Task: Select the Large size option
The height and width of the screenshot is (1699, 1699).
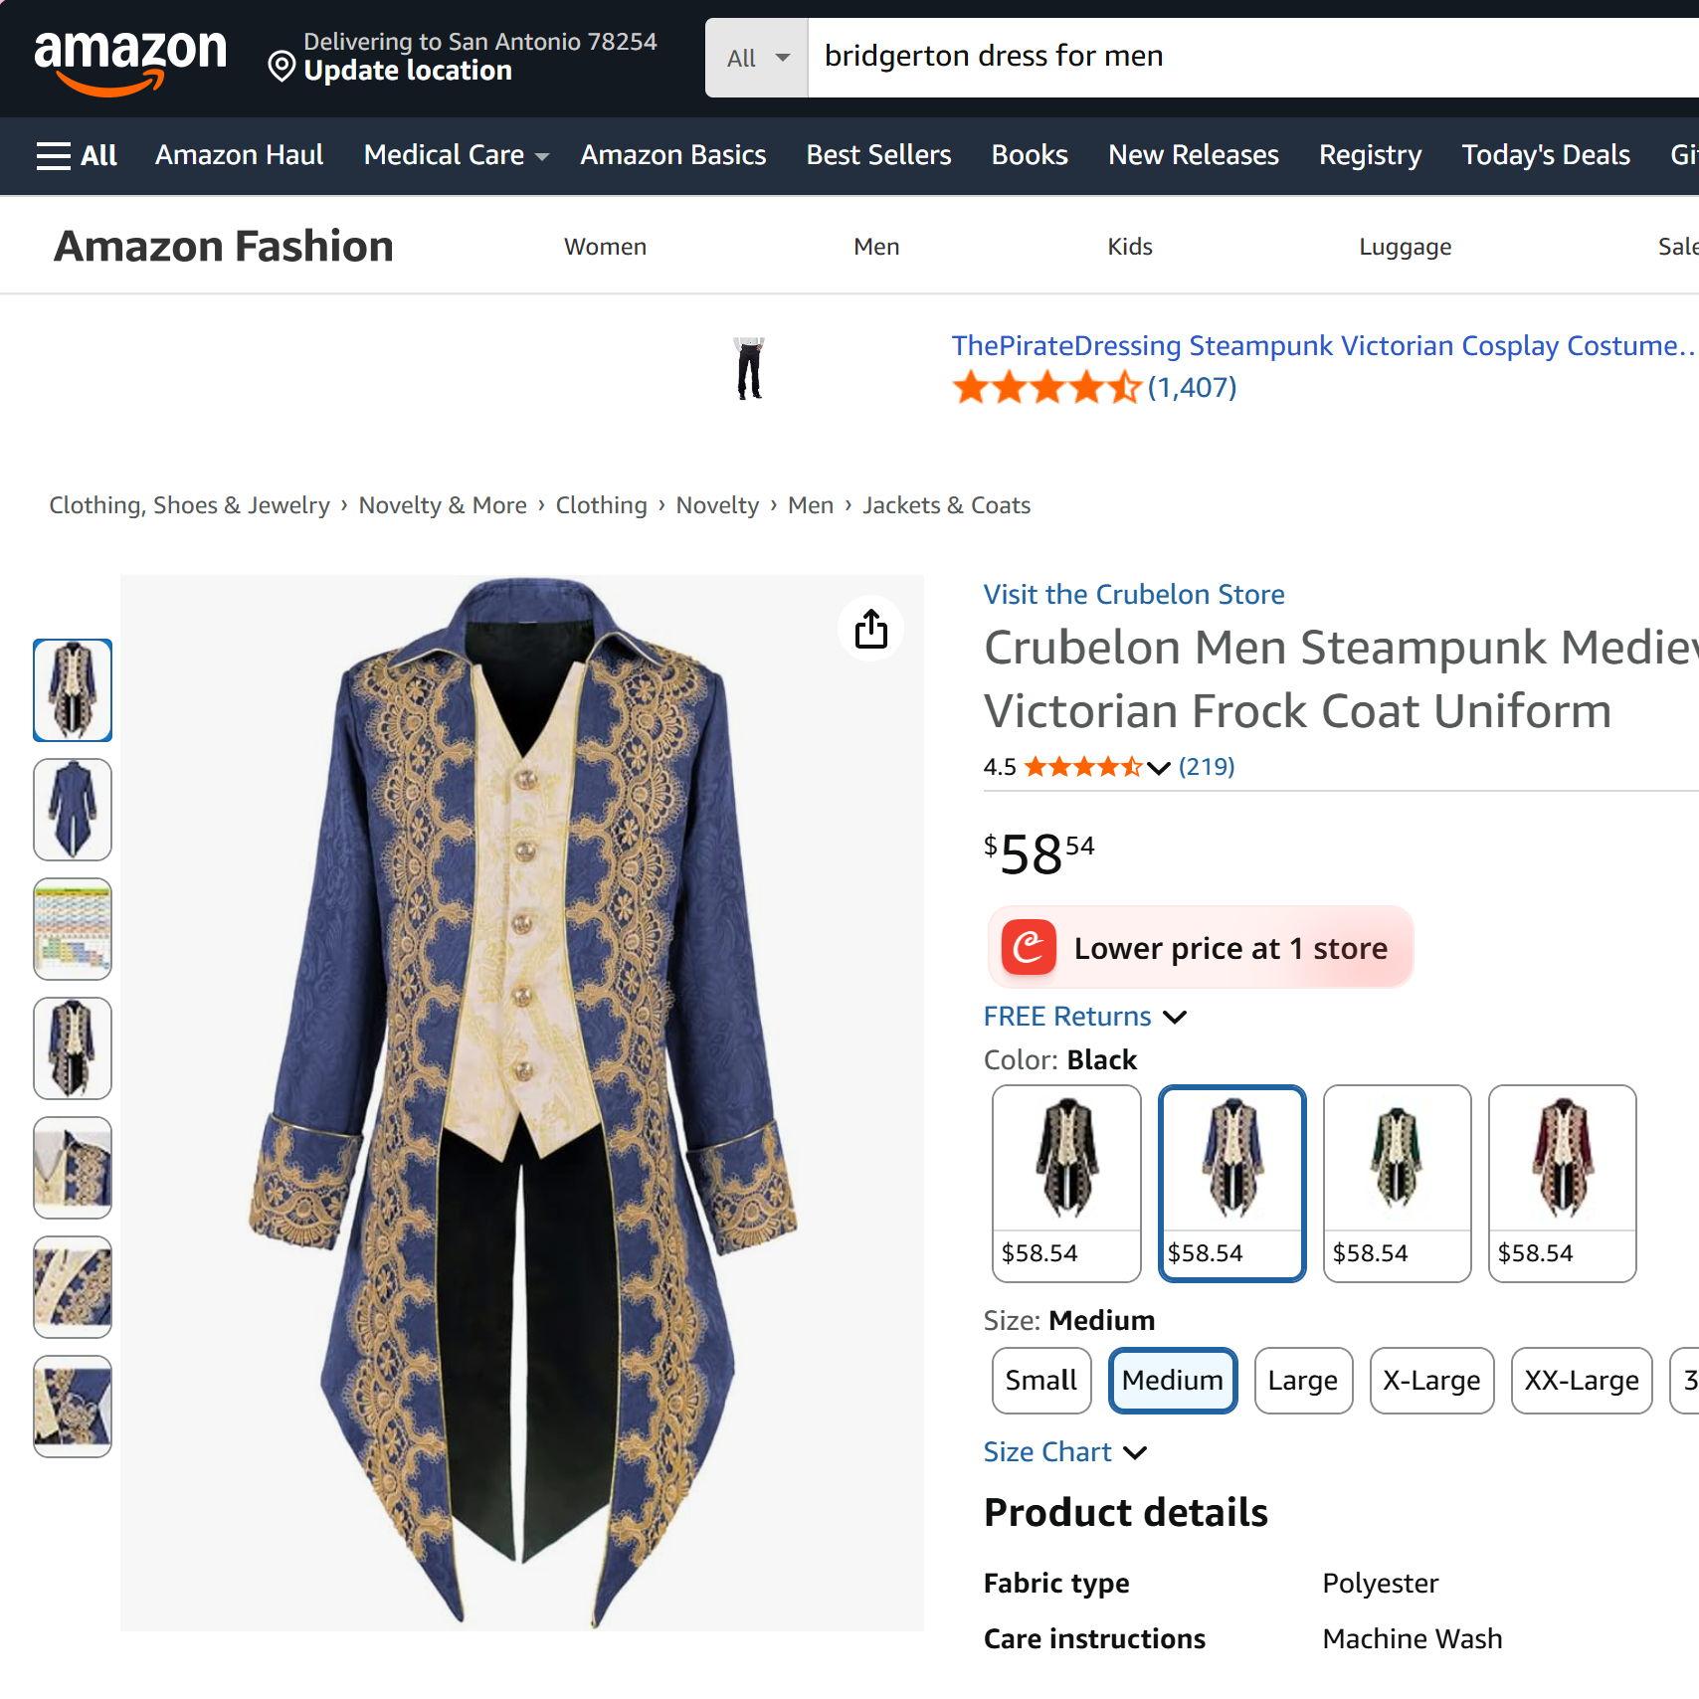Action: click(1302, 1381)
